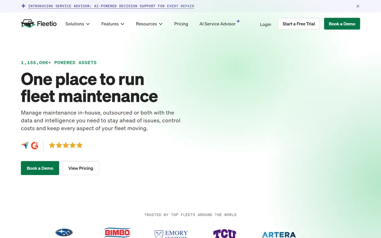This screenshot has height=238, width=381.
Task: Click the hero Book a Demo button
Action: point(40,168)
